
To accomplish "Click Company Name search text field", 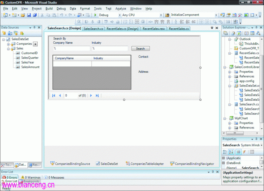I will click(x=71, y=48).
